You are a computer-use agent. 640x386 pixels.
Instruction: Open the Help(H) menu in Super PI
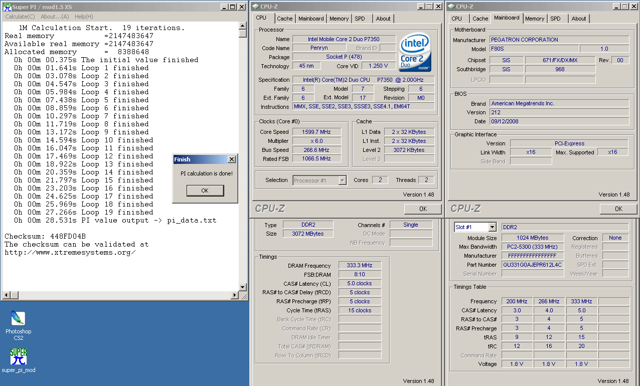point(84,17)
